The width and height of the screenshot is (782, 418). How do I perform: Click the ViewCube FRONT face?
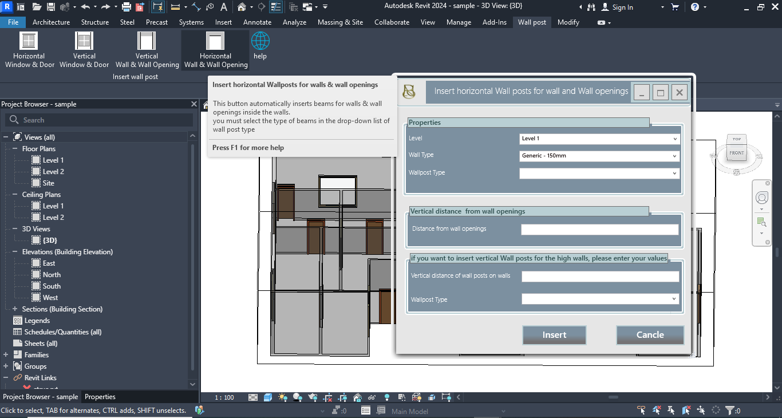(736, 153)
